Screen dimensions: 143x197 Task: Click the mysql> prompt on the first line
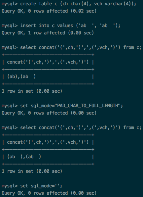[10, 4]
